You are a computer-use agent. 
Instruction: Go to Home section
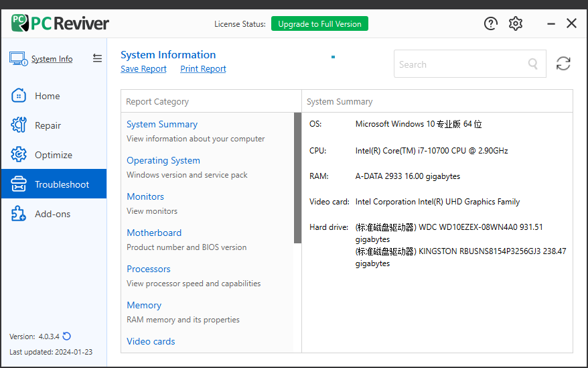[x=54, y=96]
